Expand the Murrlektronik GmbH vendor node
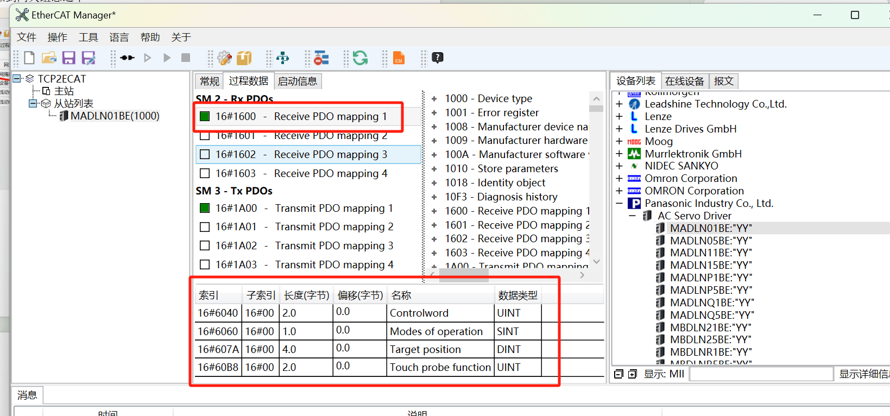The height and width of the screenshot is (416, 890). (x=619, y=154)
